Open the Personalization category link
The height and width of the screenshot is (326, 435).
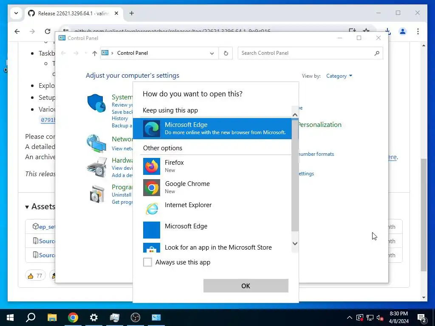pyautogui.click(x=320, y=124)
